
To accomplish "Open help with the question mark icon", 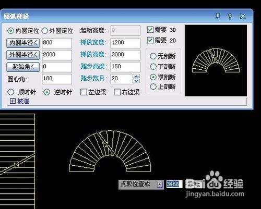I will click(x=230, y=17).
